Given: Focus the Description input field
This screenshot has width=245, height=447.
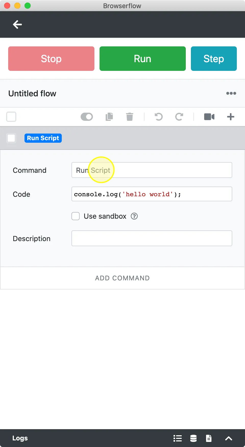Looking at the screenshot, I should pos(152,238).
